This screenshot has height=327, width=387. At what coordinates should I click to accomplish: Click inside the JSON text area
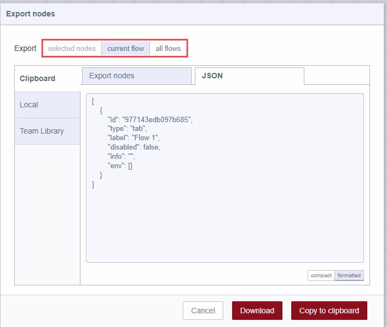click(225, 178)
